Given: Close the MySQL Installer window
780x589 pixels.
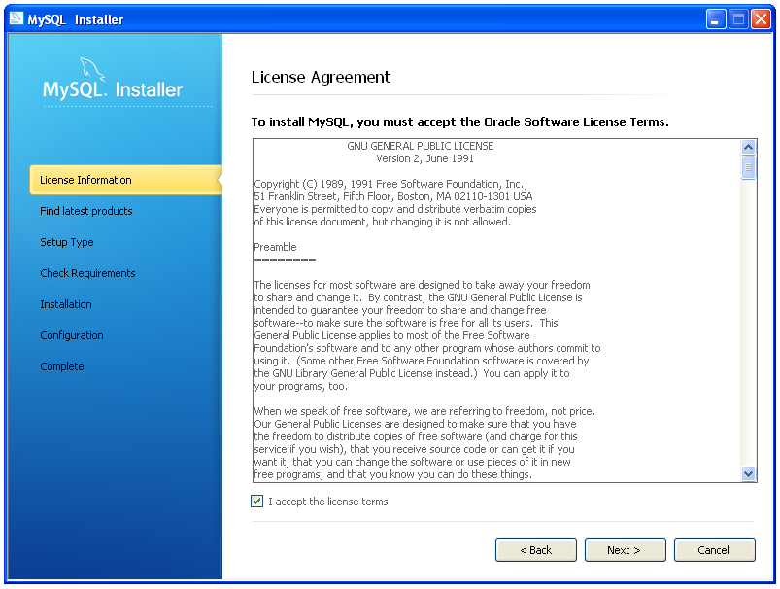Looking at the screenshot, I should [762, 19].
